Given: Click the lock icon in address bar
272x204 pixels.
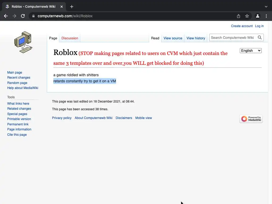Looking at the screenshot, I should pos(33,16).
